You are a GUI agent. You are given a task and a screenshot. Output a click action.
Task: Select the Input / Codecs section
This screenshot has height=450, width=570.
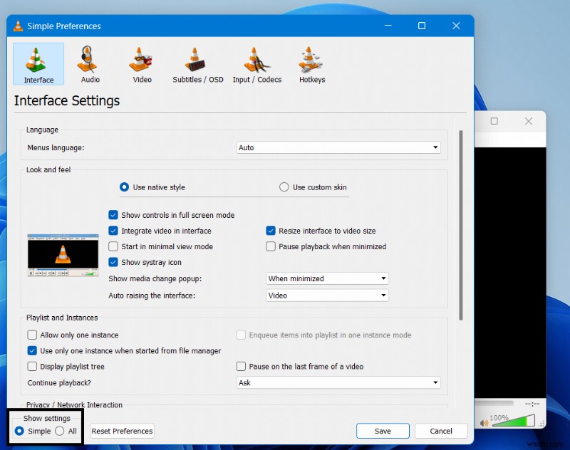(x=256, y=63)
